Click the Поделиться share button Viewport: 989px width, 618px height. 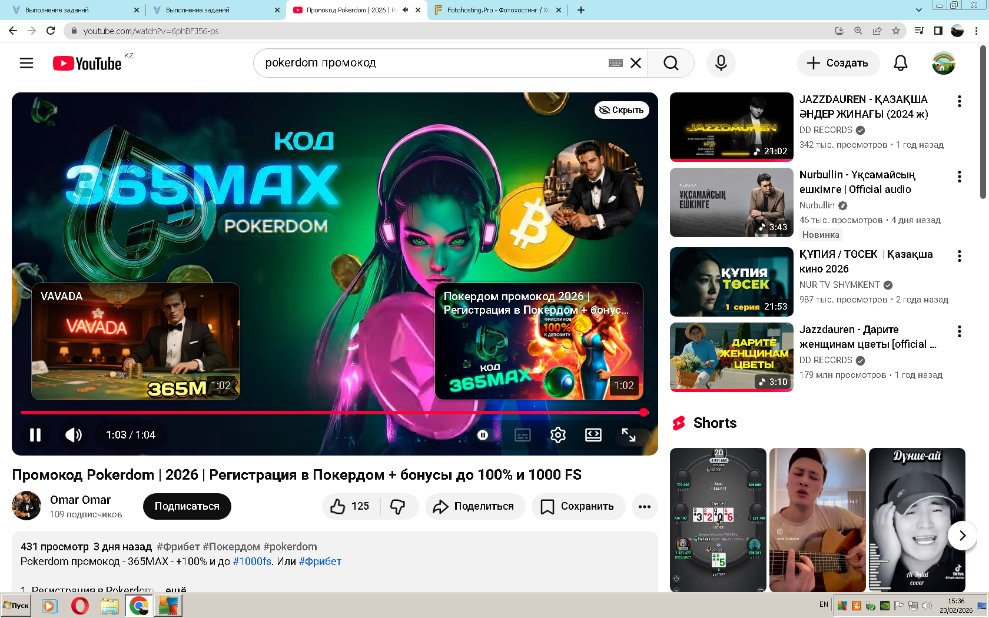[x=475, y=506]
